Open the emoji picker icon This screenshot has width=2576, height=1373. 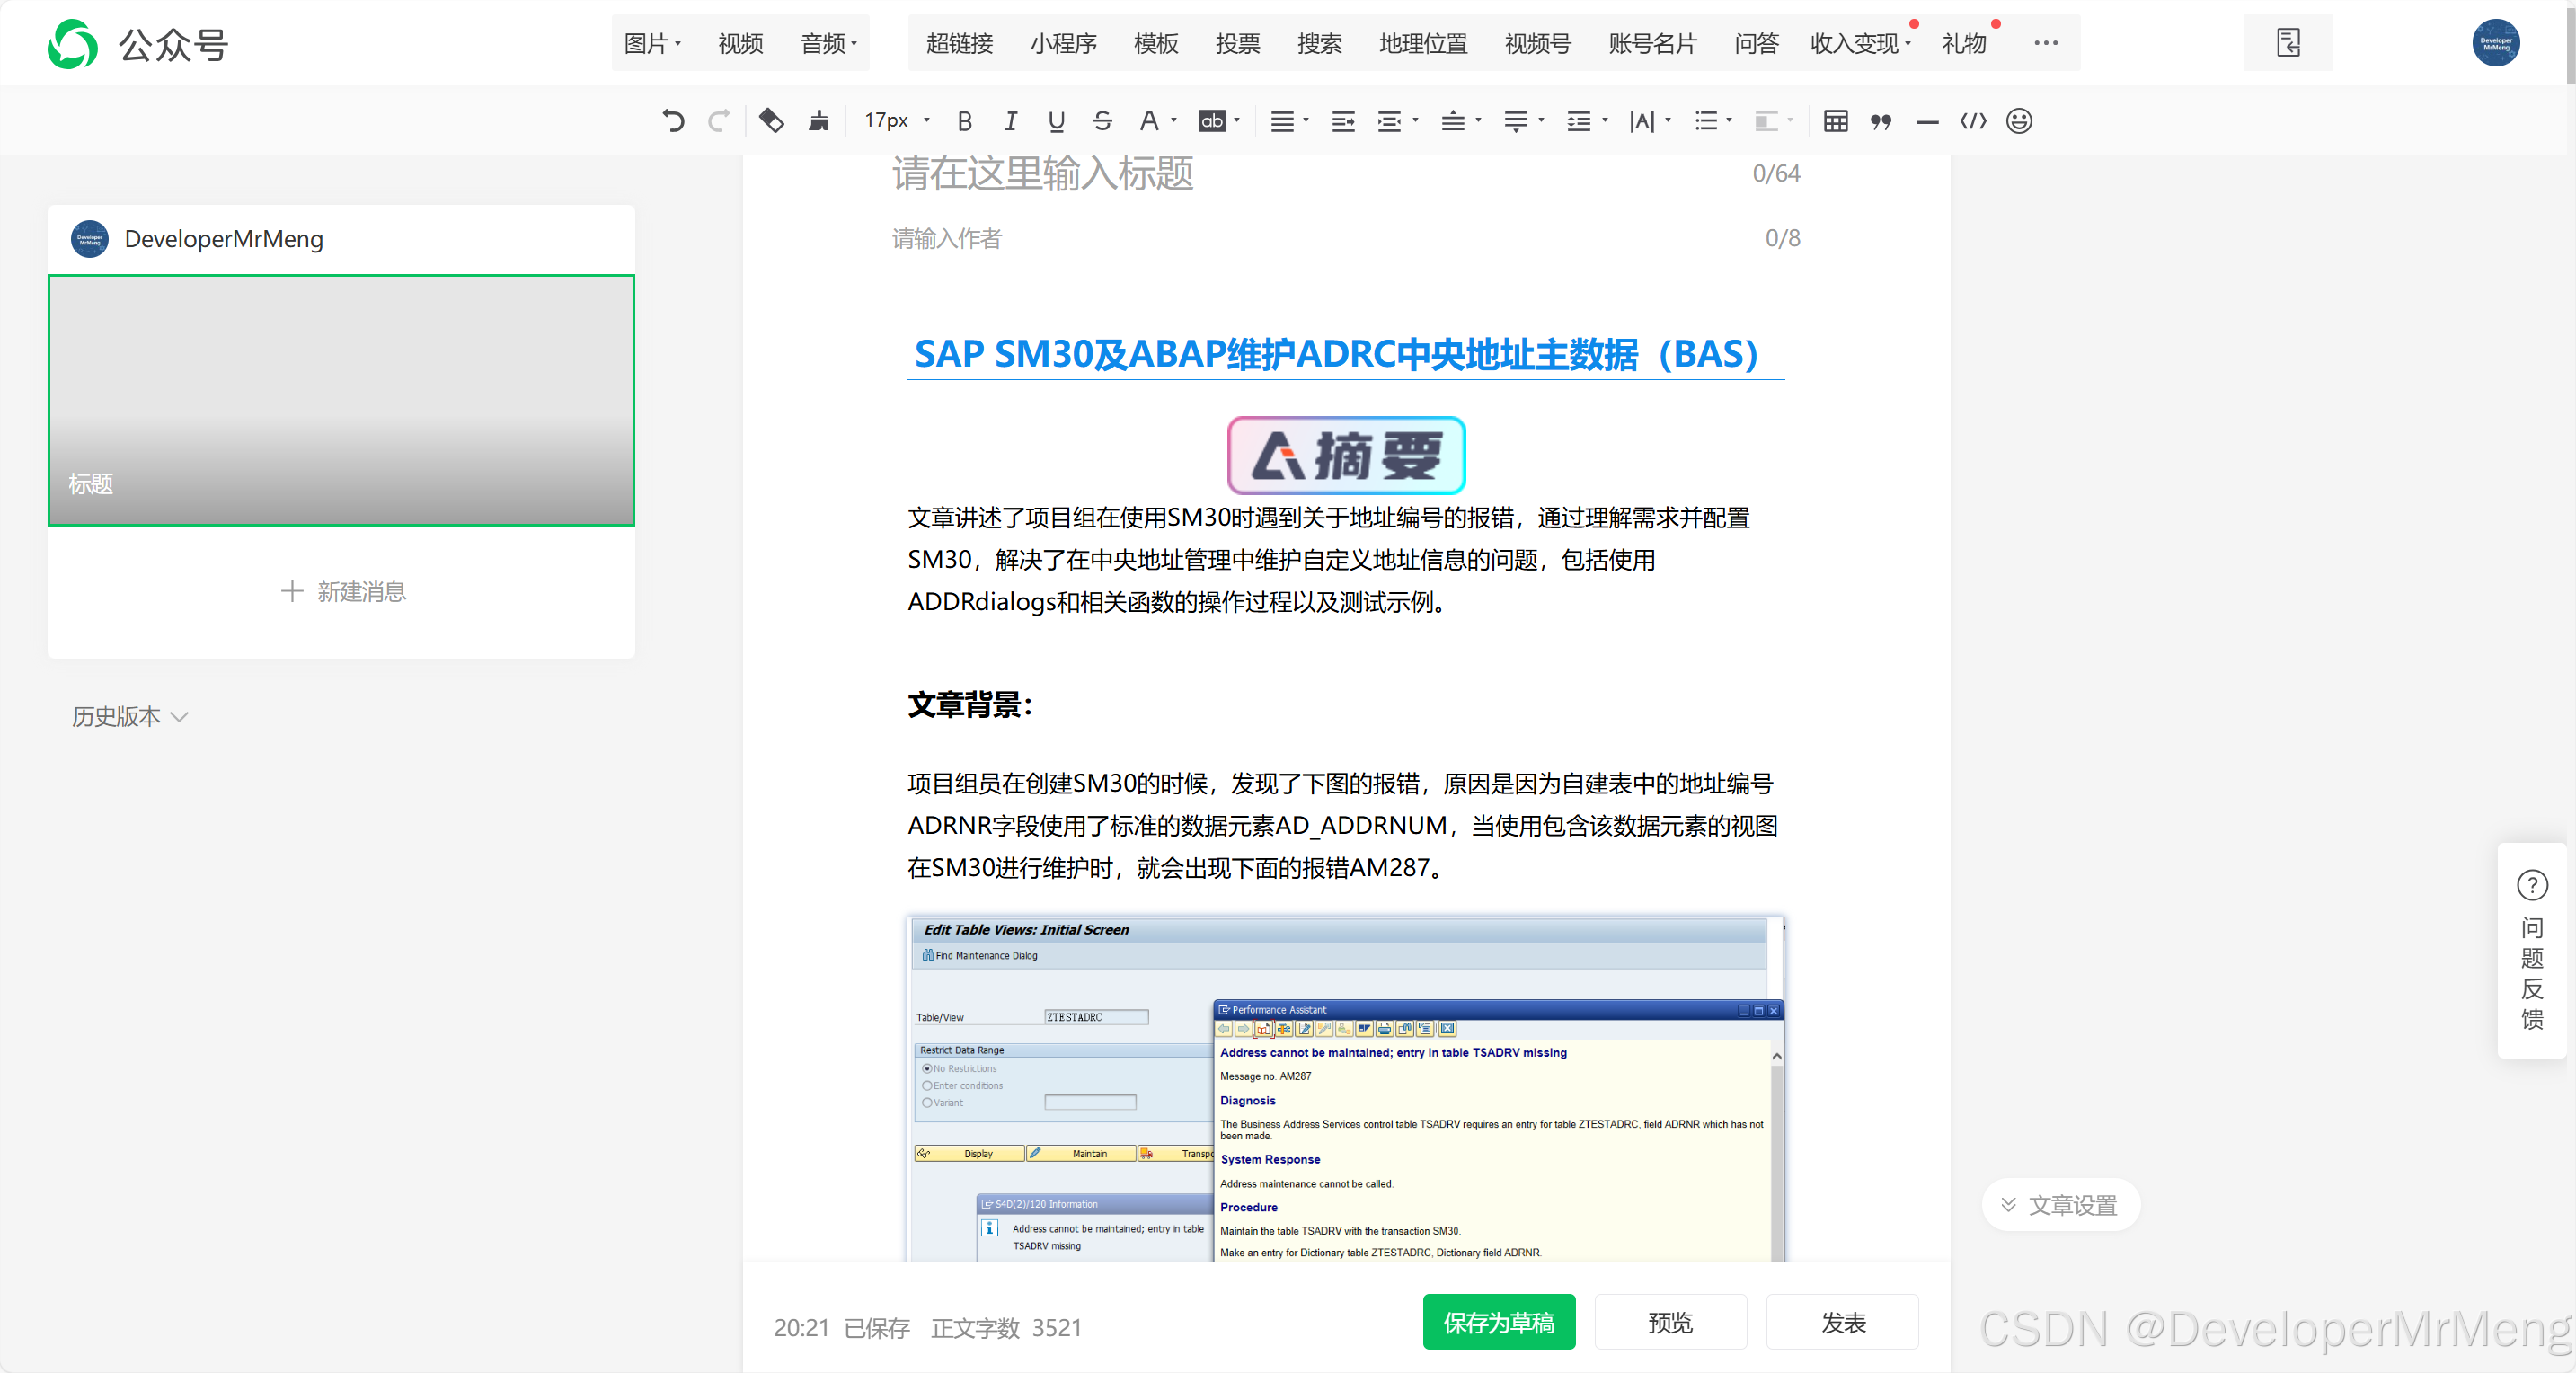pyautogui.click(x=2019, y=121)
